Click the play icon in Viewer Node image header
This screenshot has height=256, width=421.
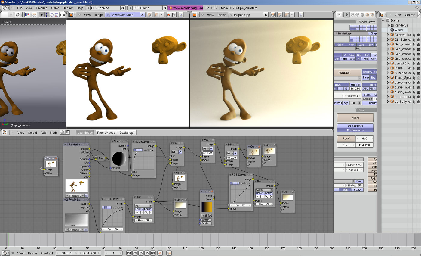pos(174,15)
